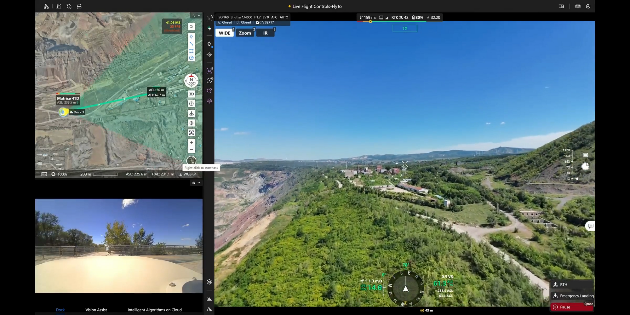Open Intelligent Algorithms on Cloud tab
The image size is (630, 315).
point(155,310)
